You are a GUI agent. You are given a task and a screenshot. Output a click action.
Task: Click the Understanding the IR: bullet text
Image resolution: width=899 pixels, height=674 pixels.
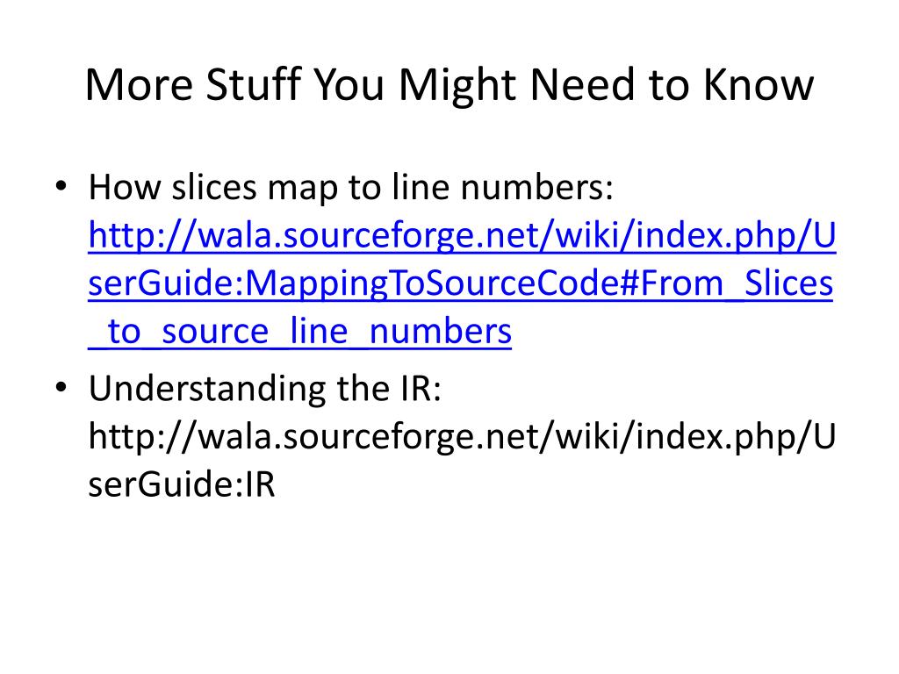265,389
